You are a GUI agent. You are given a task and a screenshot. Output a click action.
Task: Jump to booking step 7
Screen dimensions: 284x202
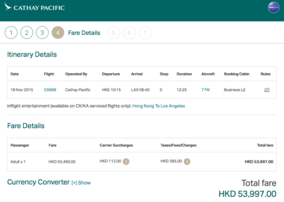click(x=145, y=33)
